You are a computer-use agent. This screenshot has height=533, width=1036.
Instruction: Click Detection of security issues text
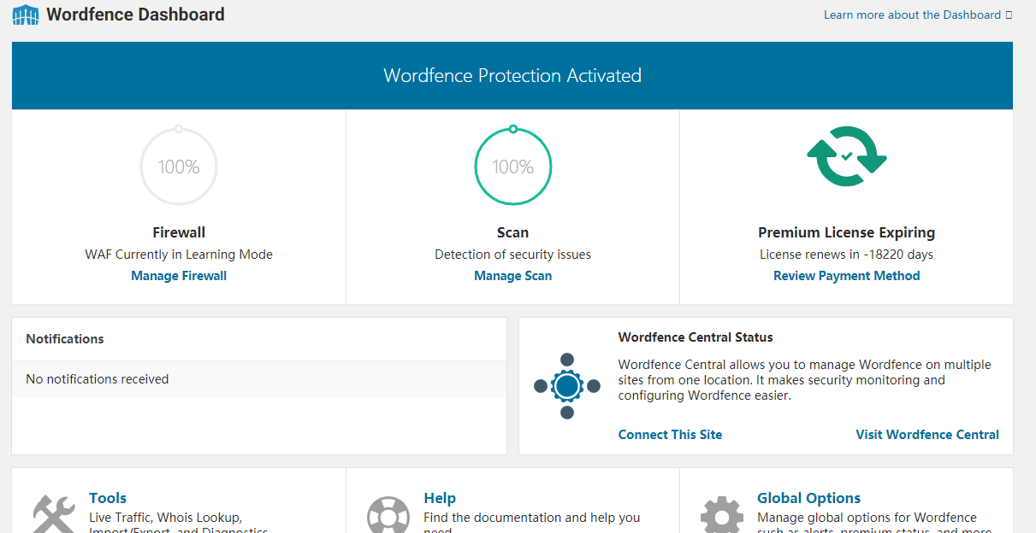[513, 255]
